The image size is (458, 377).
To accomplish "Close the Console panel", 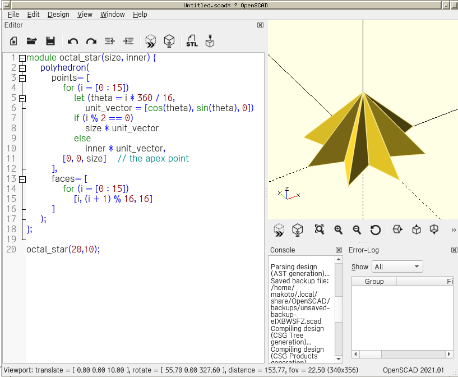I will [x=339, y=250].
